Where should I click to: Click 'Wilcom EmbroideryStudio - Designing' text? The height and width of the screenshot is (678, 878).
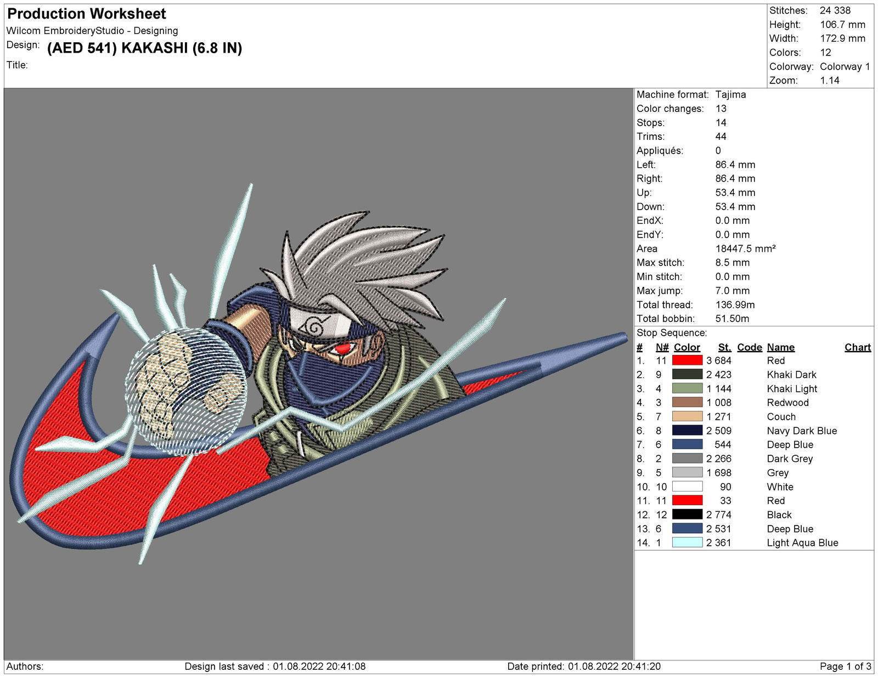coord(92,31)
